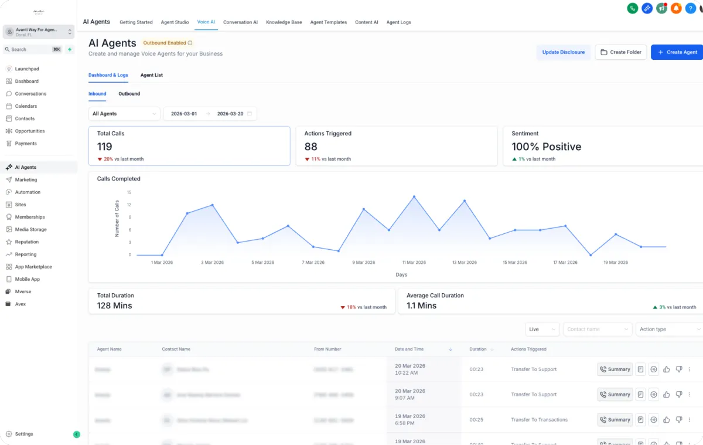Open the calendar icon in date range
The width and height of the screenshot is (703, 445).
pos(250,114)
